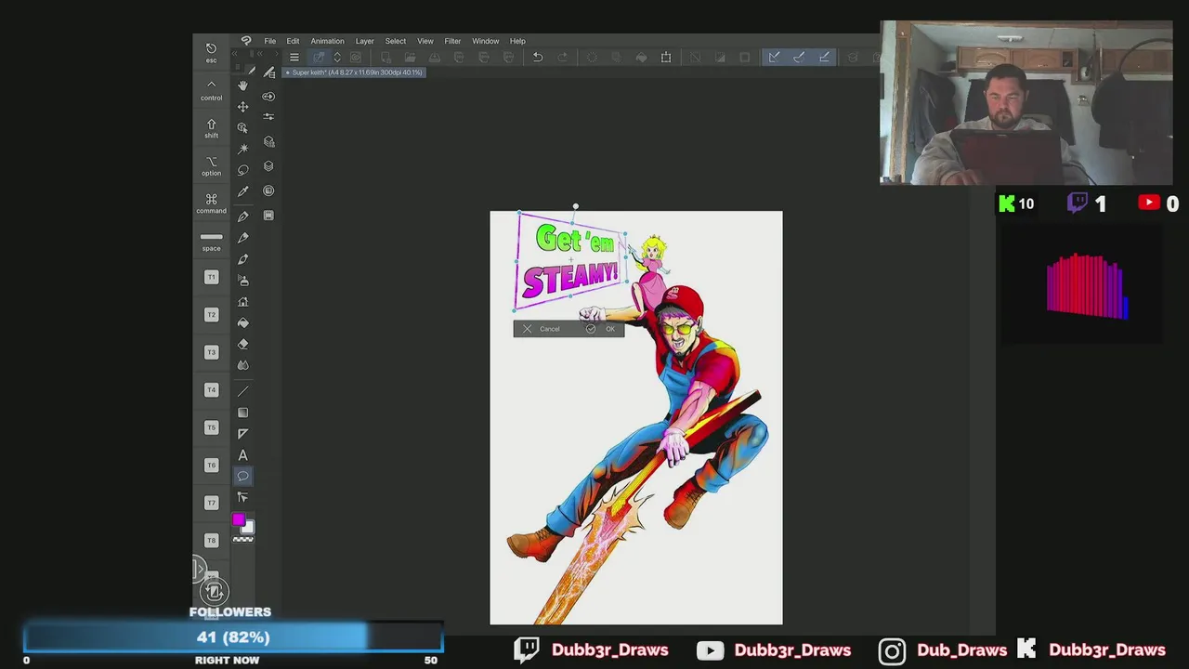Tap the T8 edge key
This screenshot has height=669, width=1189.
coord(211,540)
